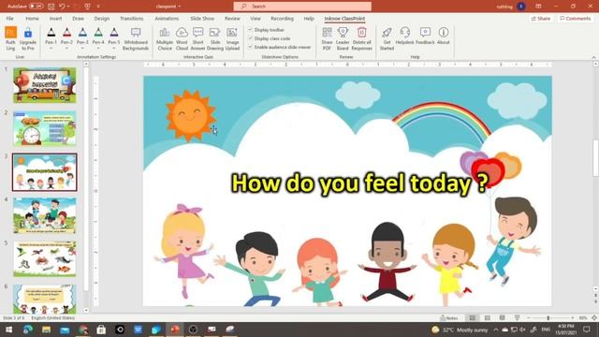
Task: Toggle the Notes button in status bar
Action: (x=449, y=318)
